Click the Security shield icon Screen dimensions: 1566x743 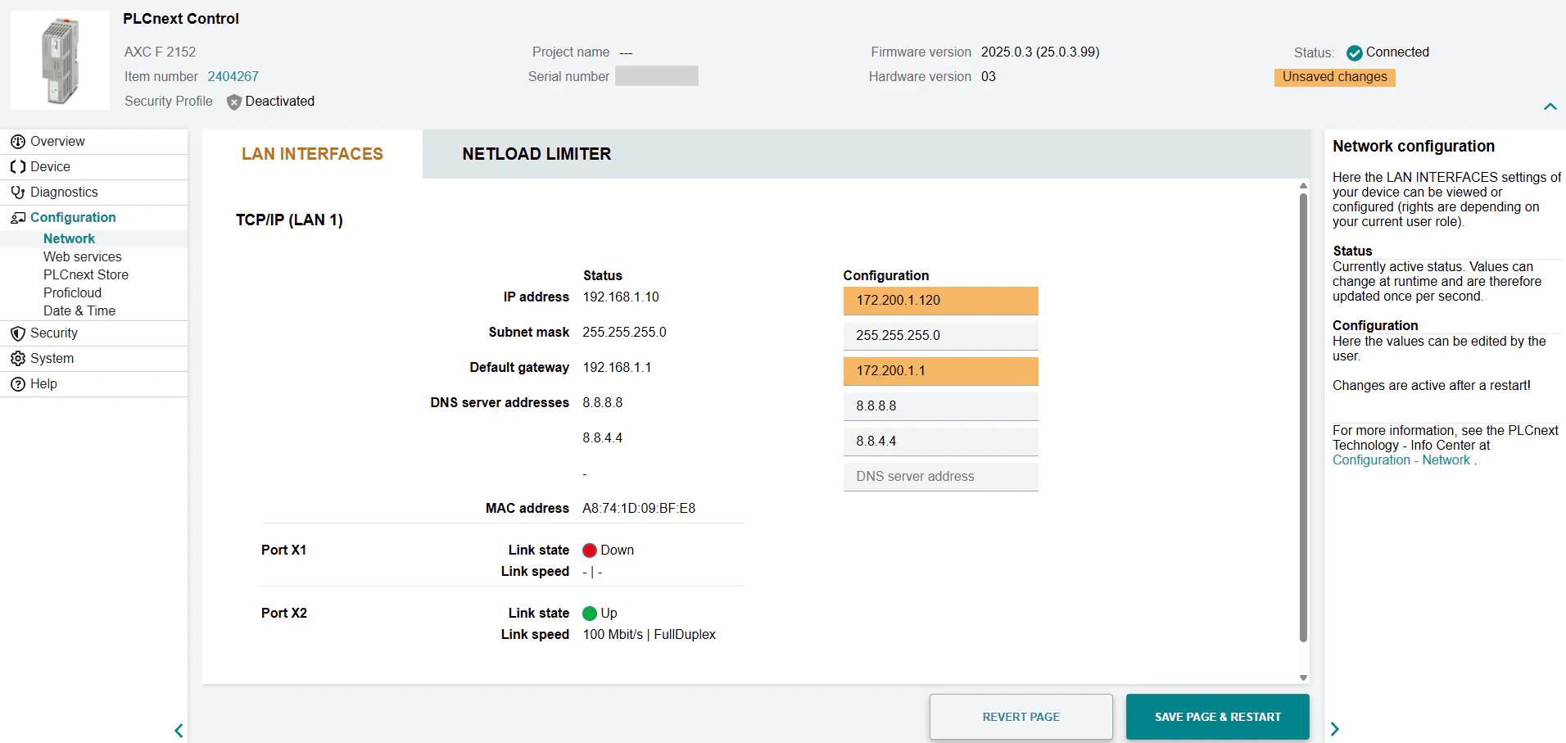pos(18,333)
